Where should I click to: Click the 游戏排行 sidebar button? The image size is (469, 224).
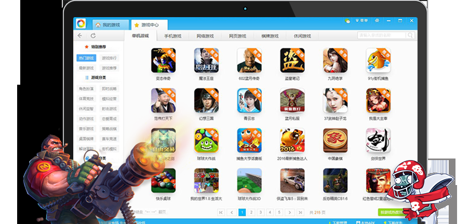coord(109,58)
